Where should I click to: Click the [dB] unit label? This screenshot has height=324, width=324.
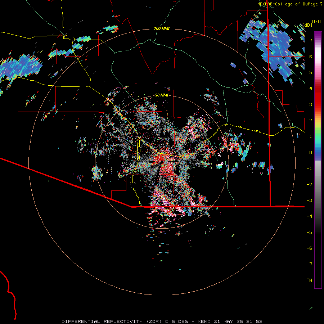coord(307,25)
